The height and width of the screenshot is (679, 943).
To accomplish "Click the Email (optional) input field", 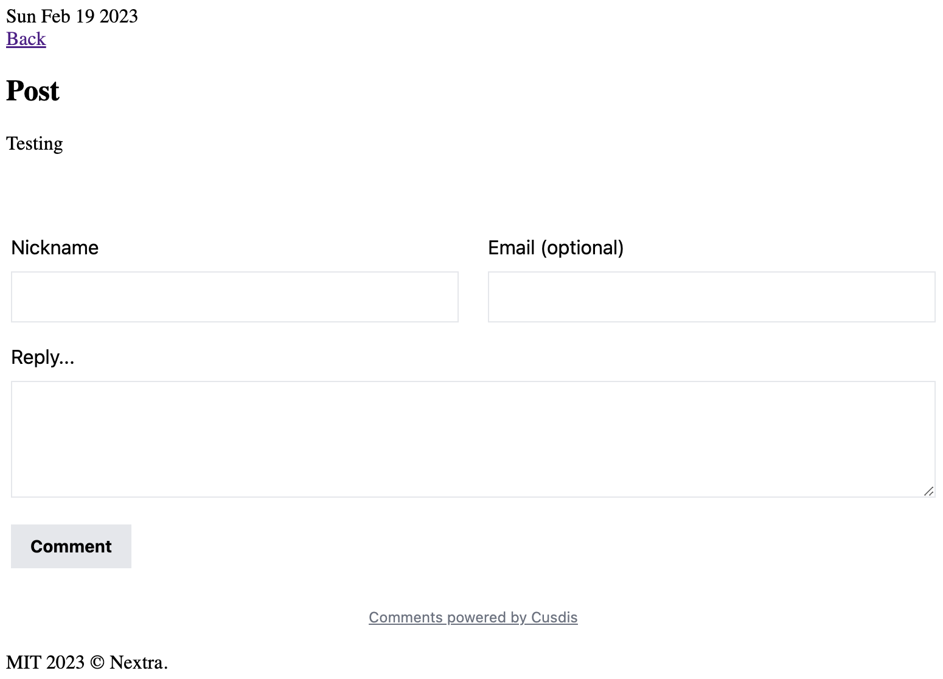I will [711, 297].
